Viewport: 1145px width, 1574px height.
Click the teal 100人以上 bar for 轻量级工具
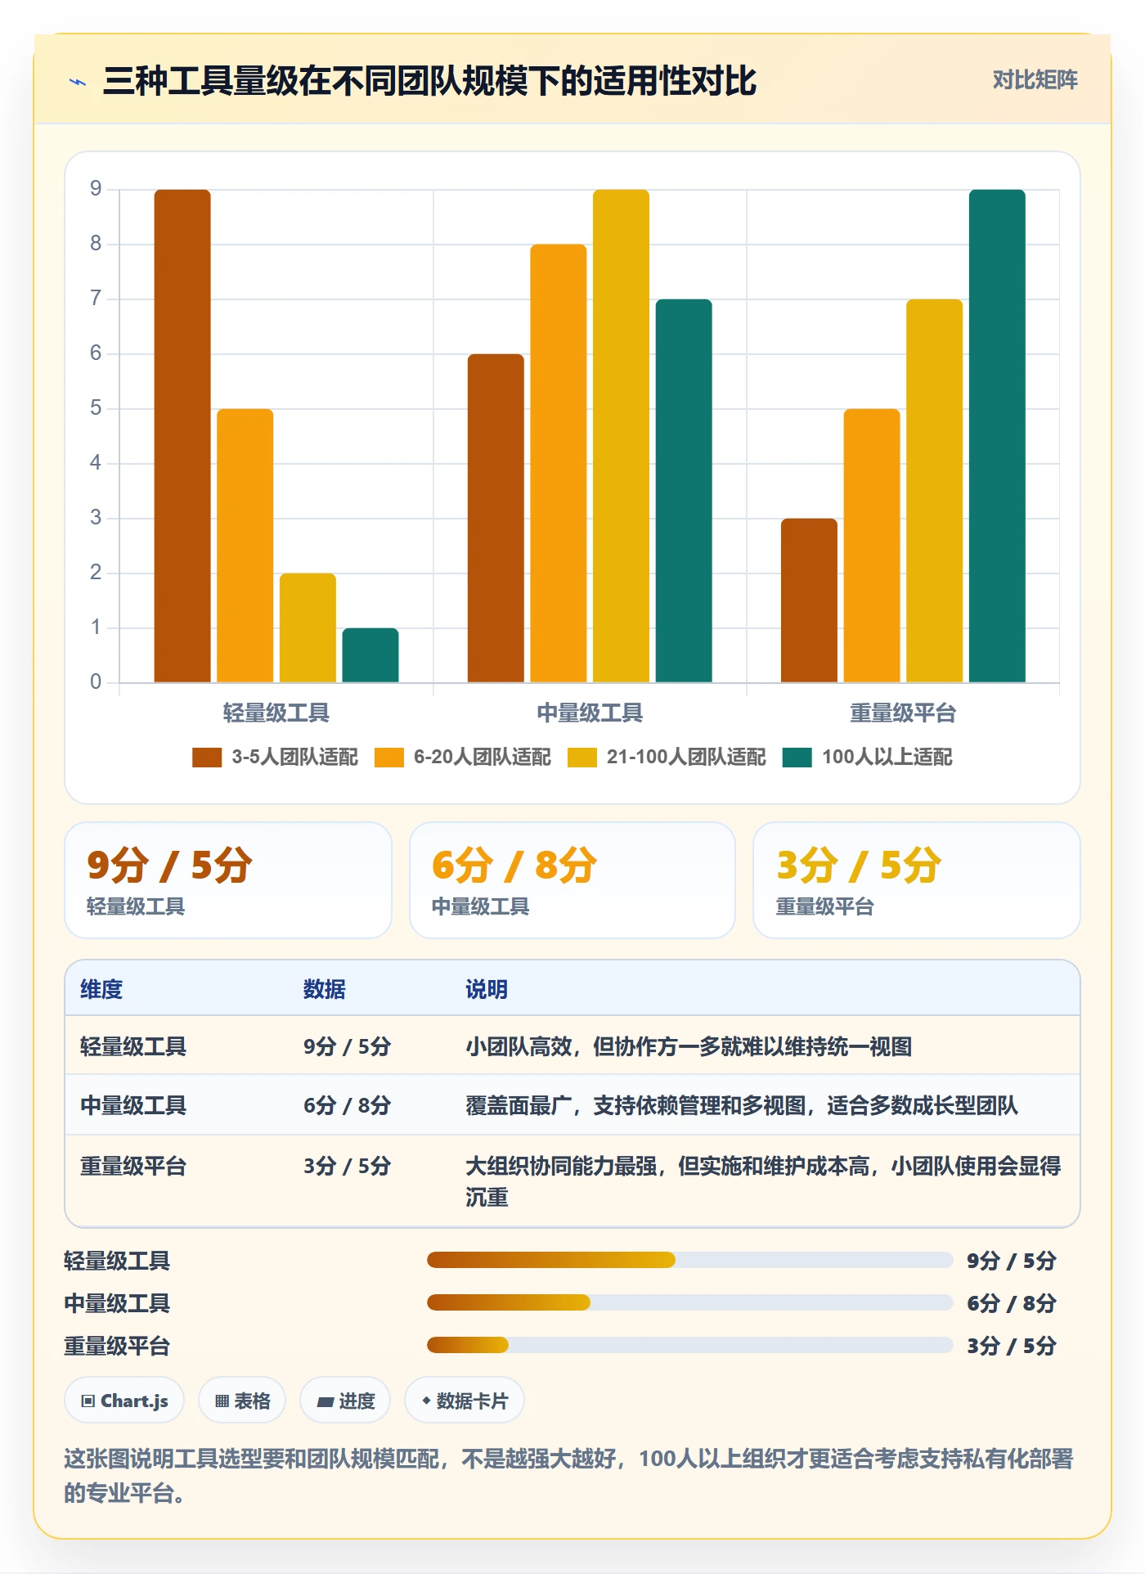pos(370,655)
